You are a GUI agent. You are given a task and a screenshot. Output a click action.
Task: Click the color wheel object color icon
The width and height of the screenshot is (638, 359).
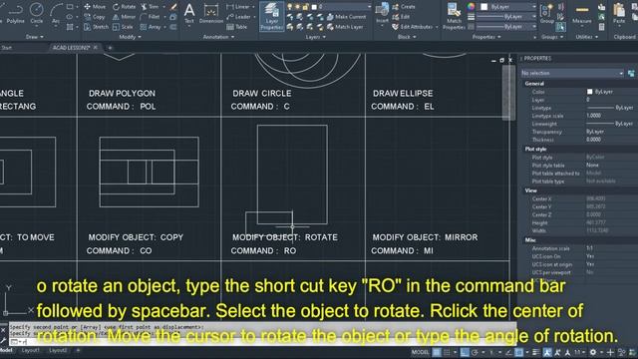pos(471,7)
